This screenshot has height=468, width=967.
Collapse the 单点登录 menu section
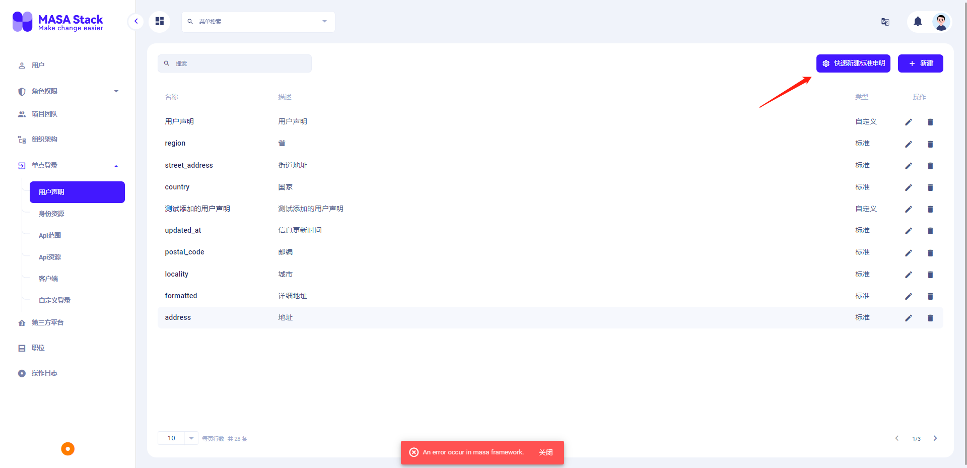pos(116,165)
